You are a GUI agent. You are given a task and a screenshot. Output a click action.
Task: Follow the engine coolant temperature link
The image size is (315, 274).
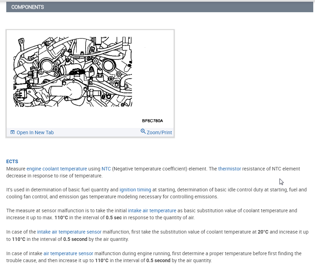[57, 169]
